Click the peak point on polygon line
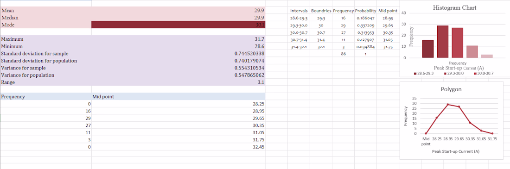510x169 pixels. [448, 104]
